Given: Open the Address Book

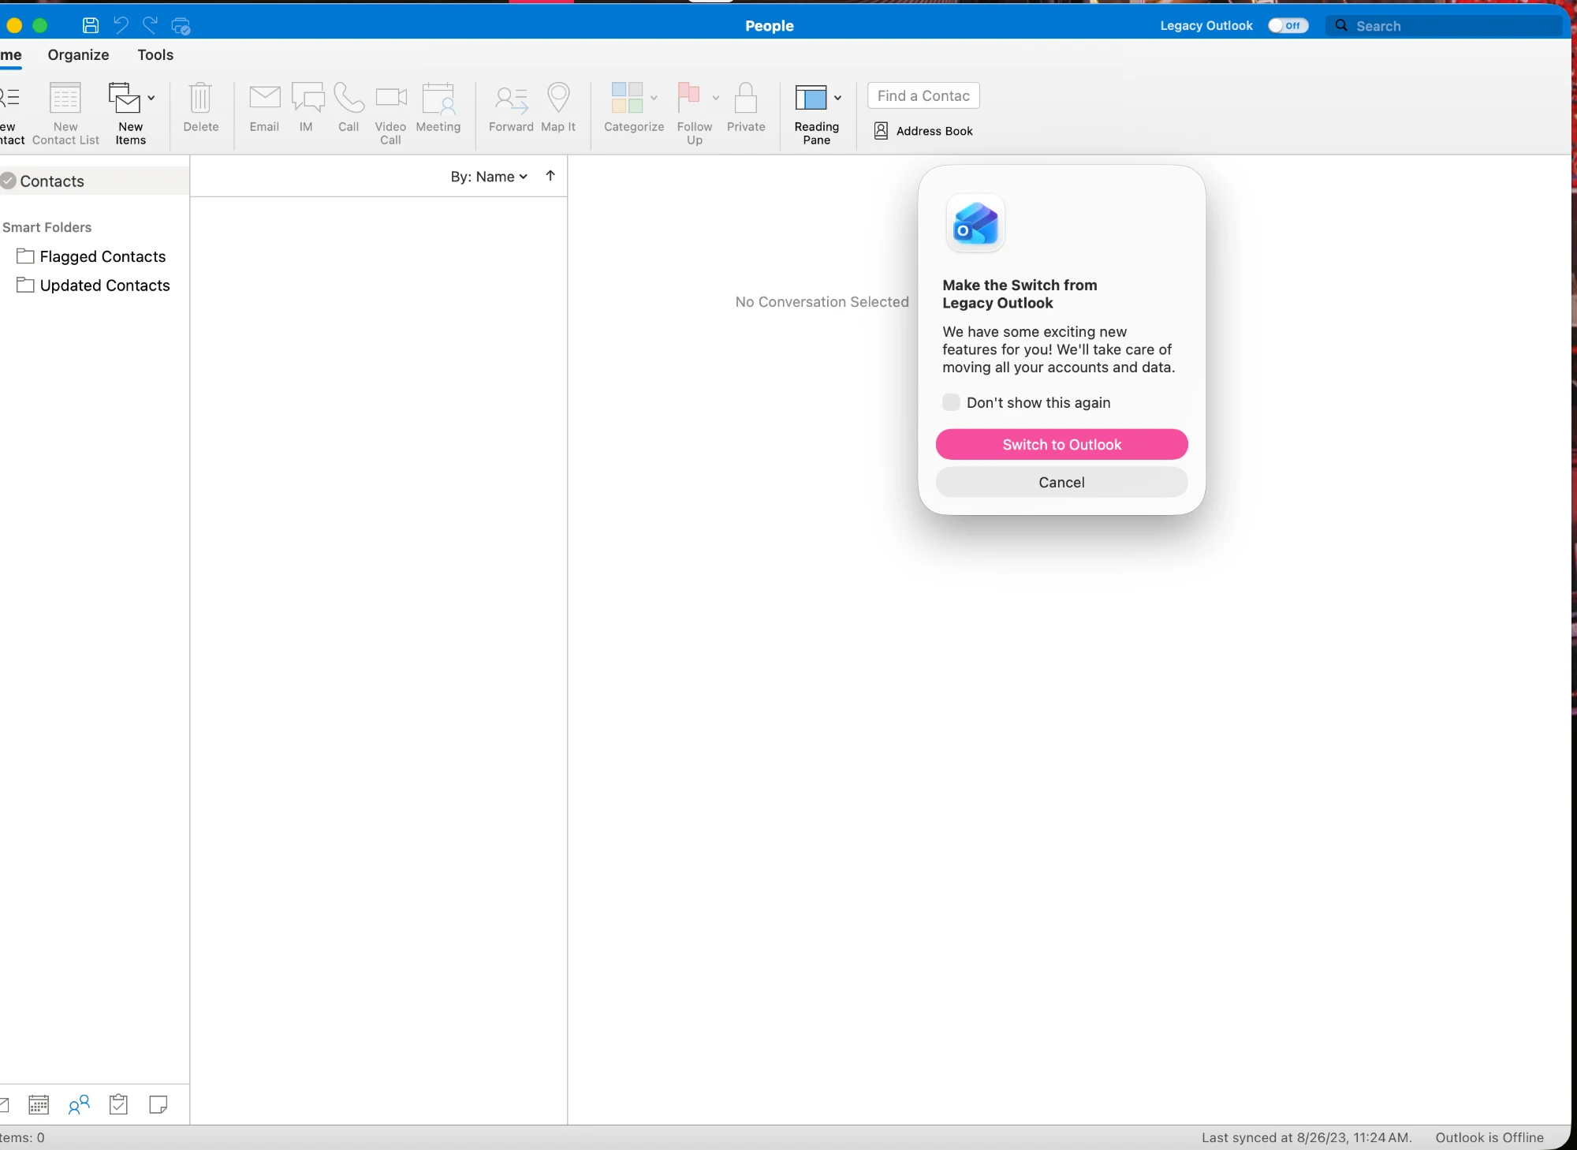Looking at the screenshot, I should tap(923, 131).
